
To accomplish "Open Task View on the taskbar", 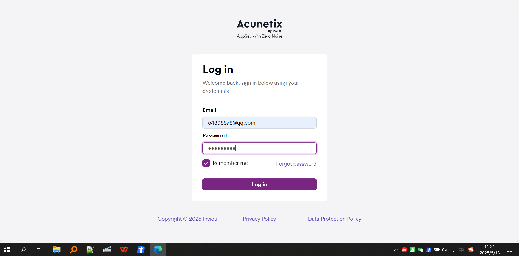I will 39,249.
